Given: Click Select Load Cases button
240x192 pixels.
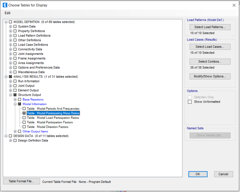Looking at the screenshot, I should point(210,47).
